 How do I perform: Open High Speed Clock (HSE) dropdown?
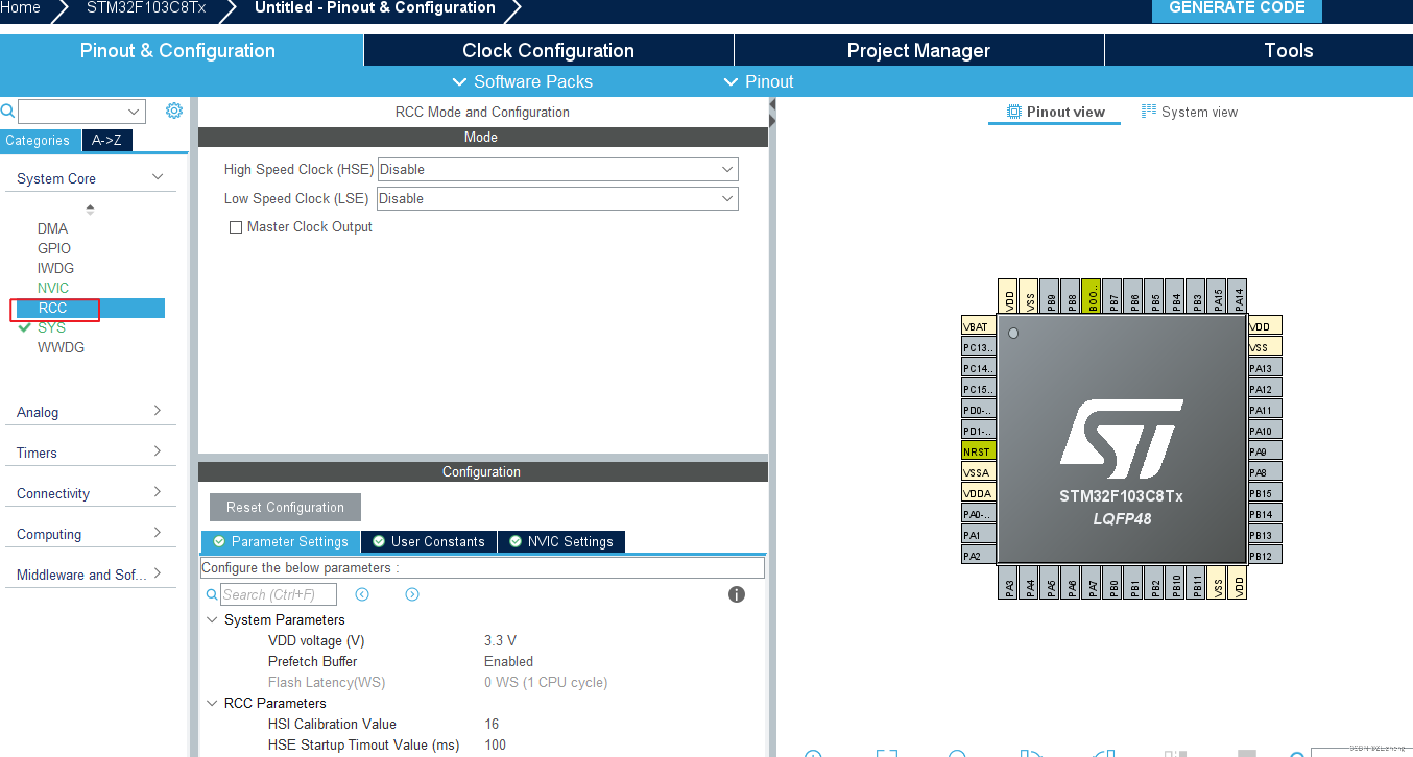click(558, 169)
